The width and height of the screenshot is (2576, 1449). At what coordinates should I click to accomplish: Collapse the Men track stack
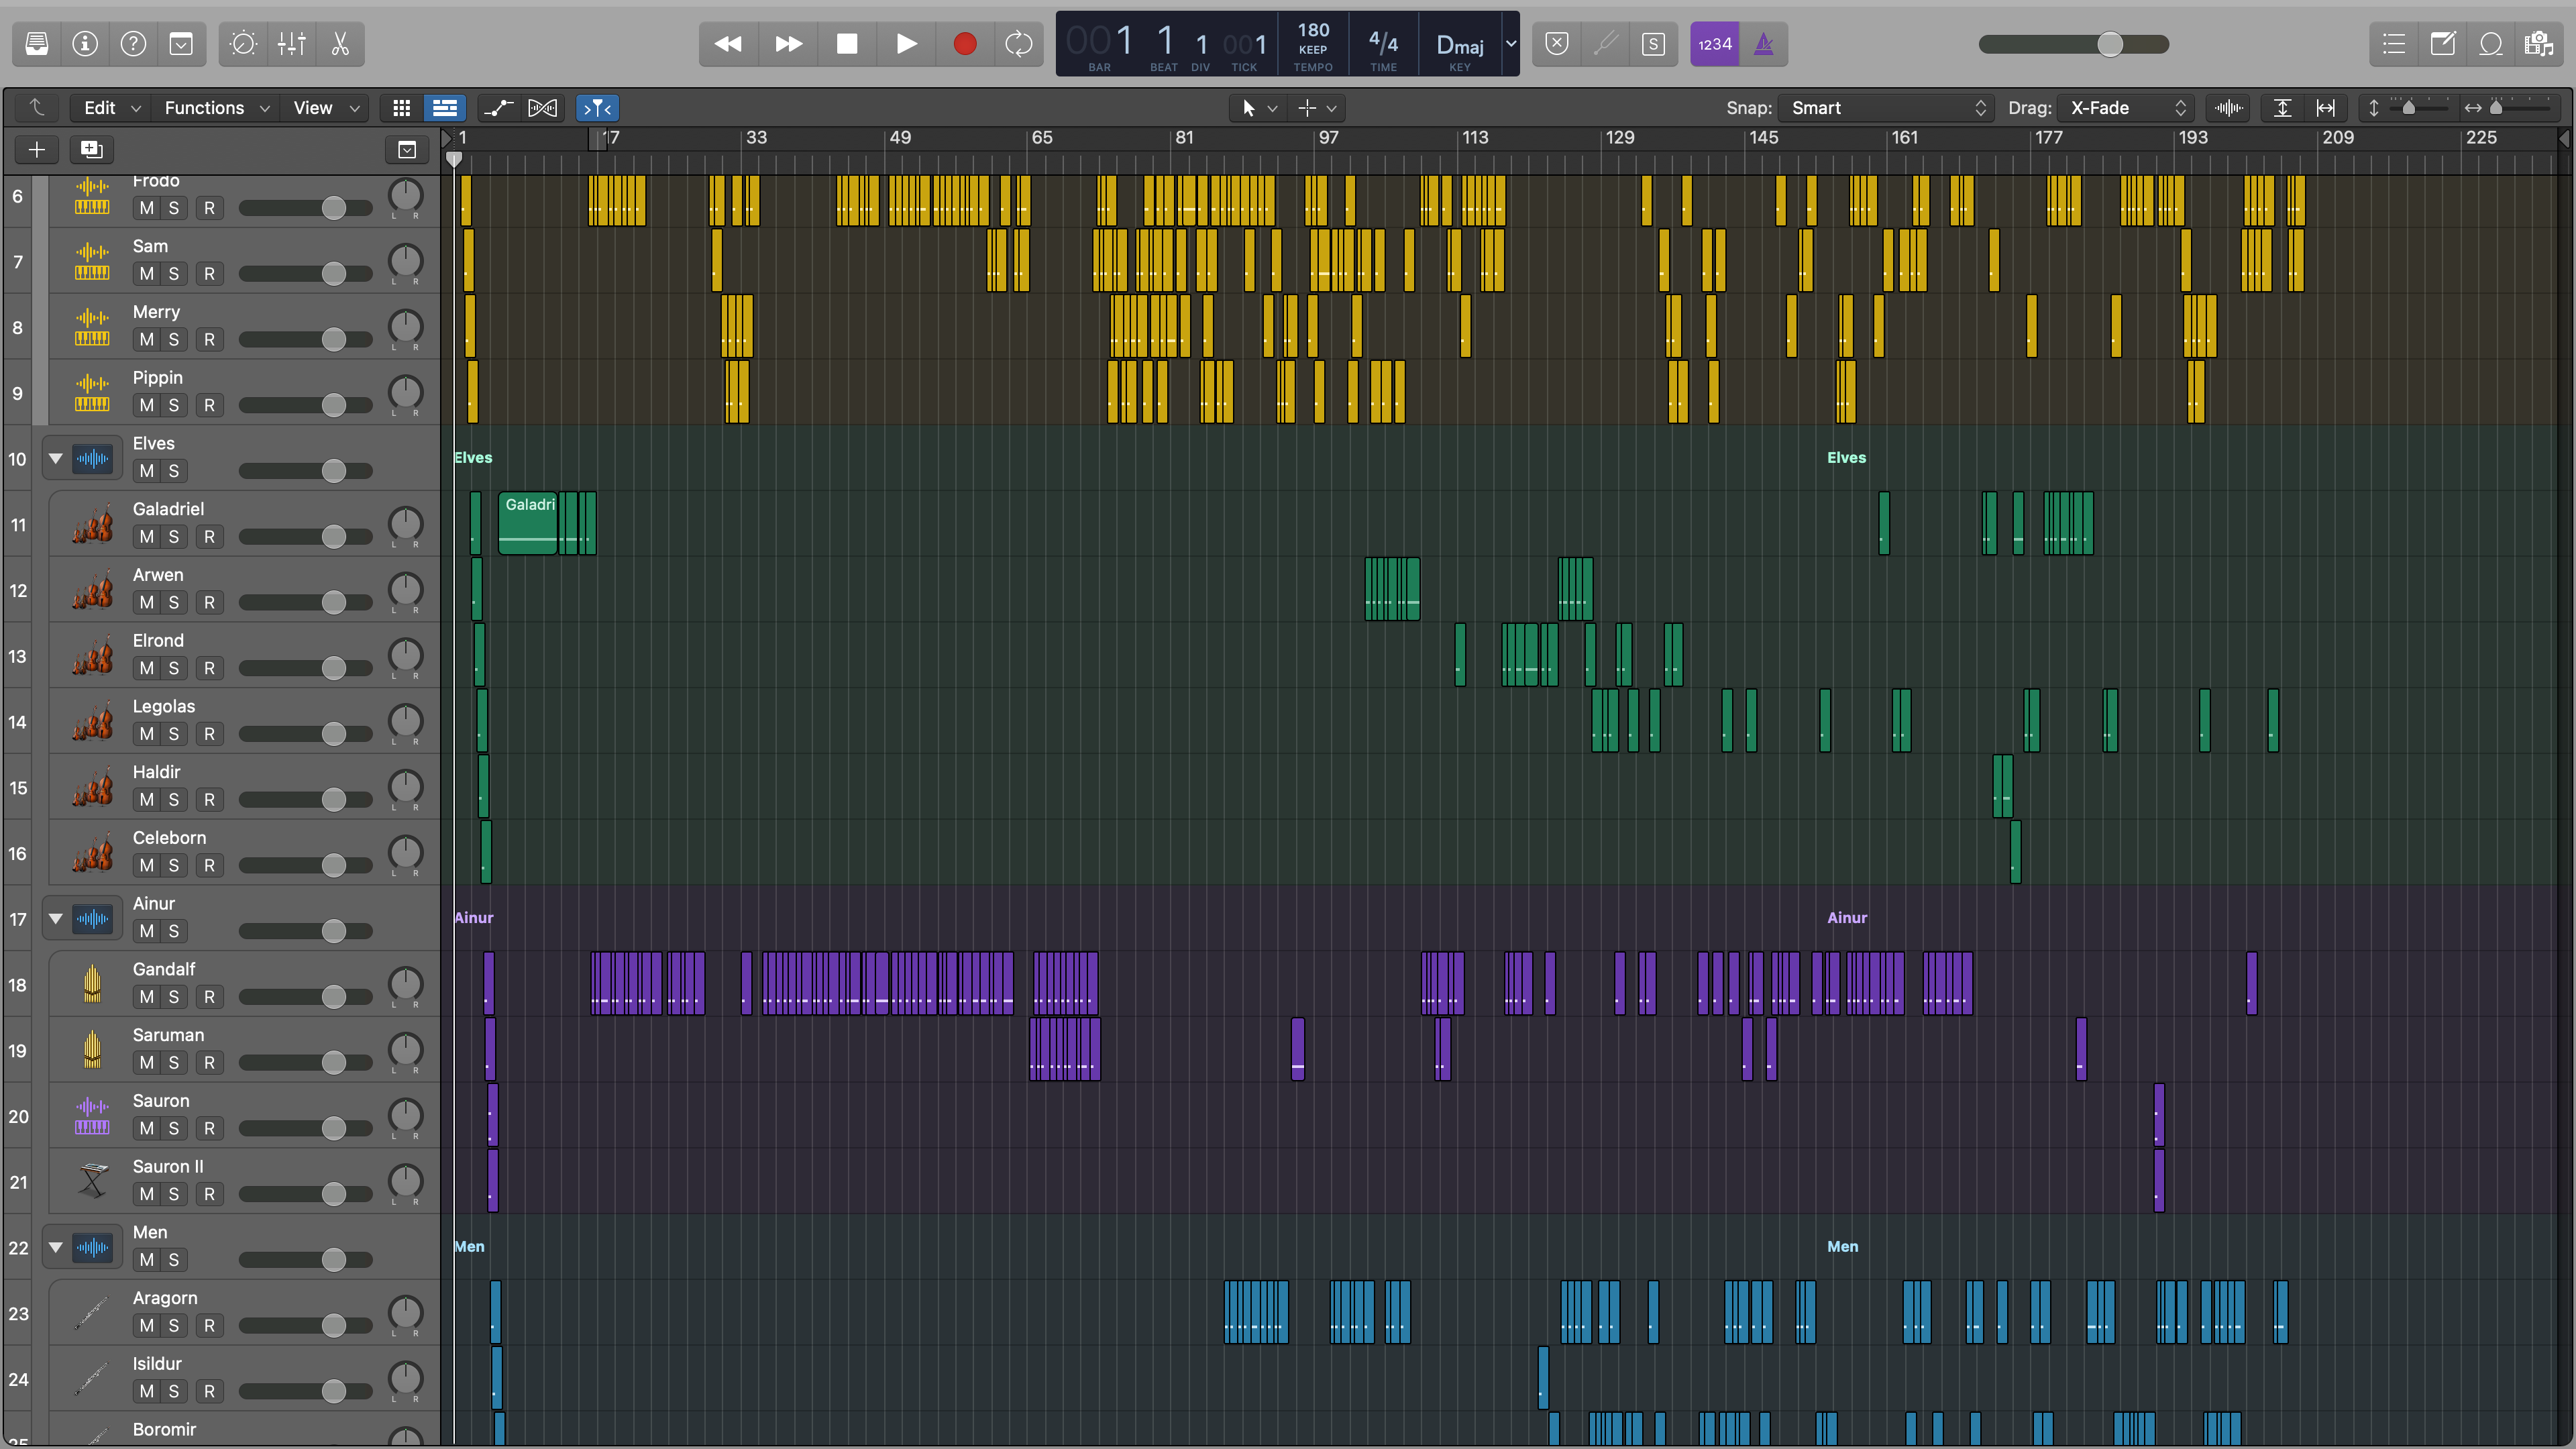pyautogui.click(x=56, y=1248)
